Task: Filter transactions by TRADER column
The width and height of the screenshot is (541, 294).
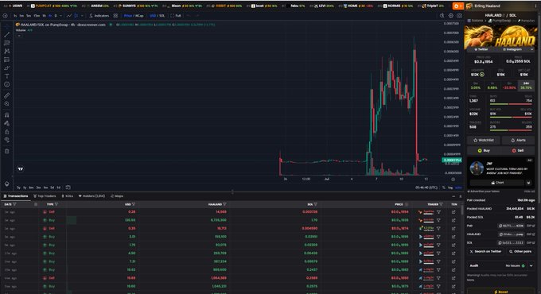Action: 441,204
